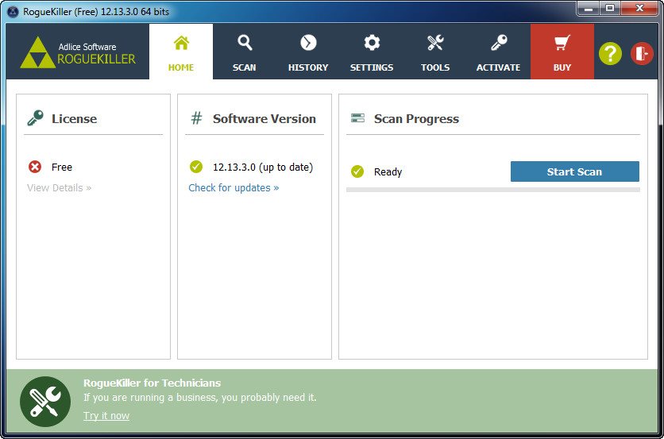This screenshot has width=664, height=439.
Task: Switch to the Scan tab
Action: 245,52
